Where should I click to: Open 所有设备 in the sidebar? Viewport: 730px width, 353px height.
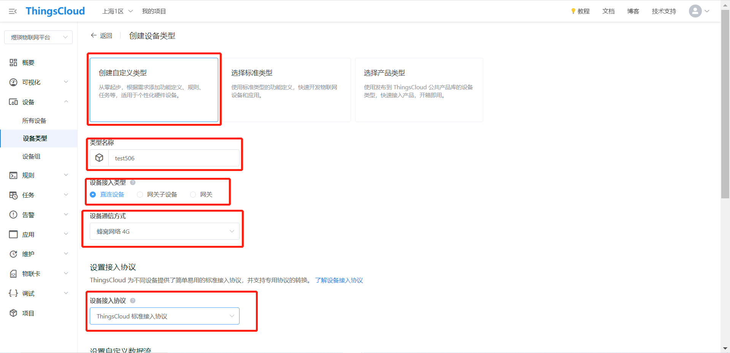click(34, 121)
